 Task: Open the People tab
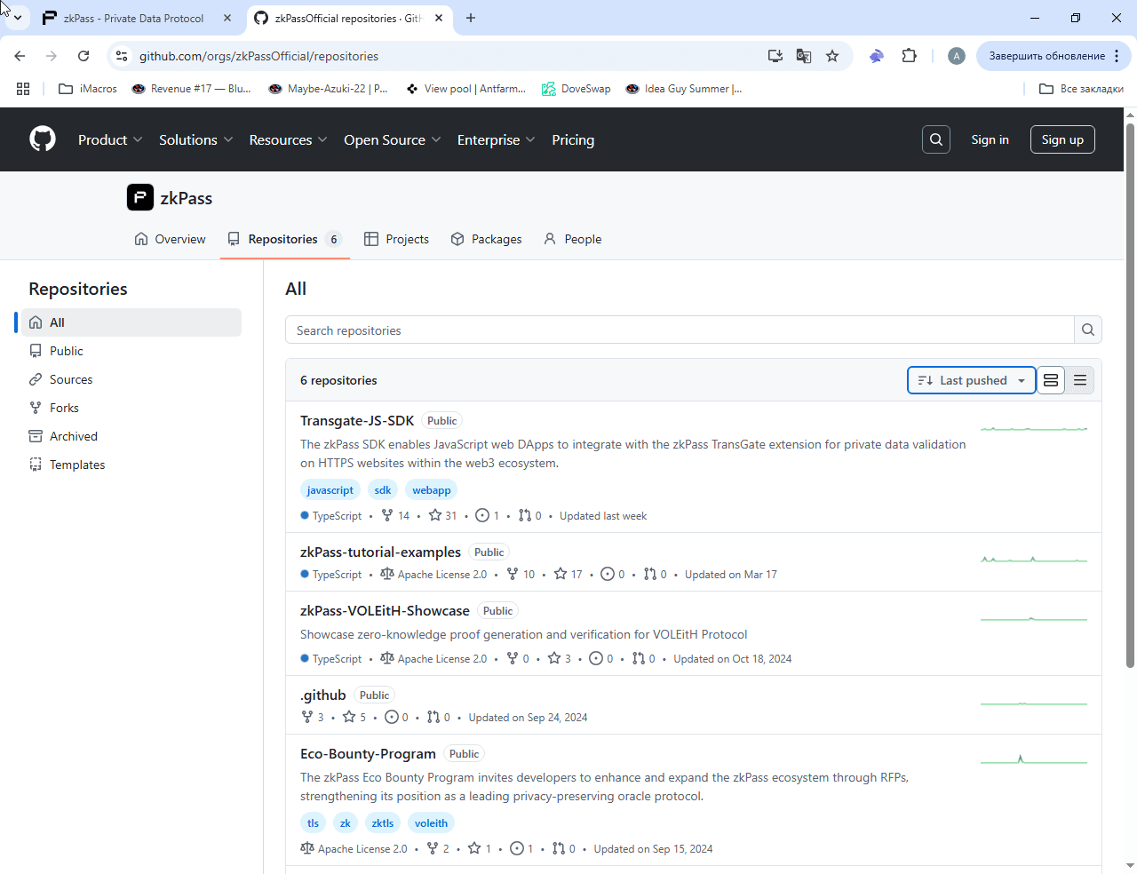572,239
